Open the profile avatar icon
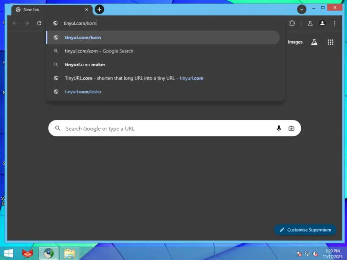The height and width of the screenshot is (260, 347). tap(323, 23)
